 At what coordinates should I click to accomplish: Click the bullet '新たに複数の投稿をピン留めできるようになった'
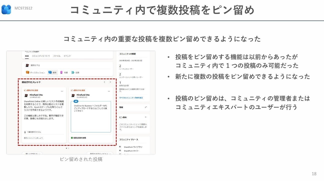coord(243,76)
